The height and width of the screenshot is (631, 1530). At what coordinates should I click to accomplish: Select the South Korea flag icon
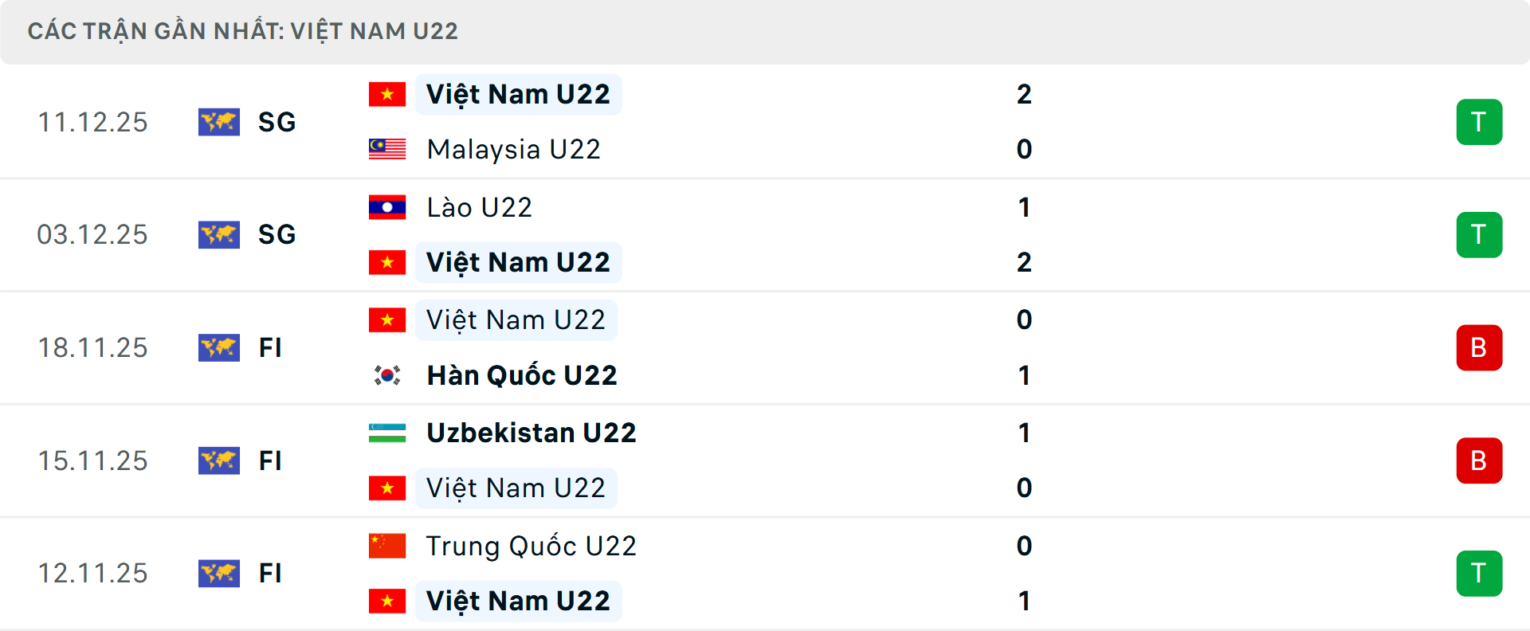pos(387,374)
